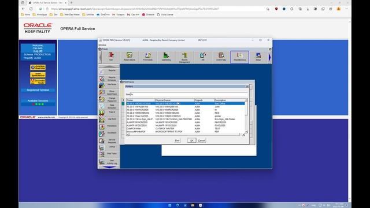Click down arrow below side menu
370x208 pixels.
click(x=109, y=167)
